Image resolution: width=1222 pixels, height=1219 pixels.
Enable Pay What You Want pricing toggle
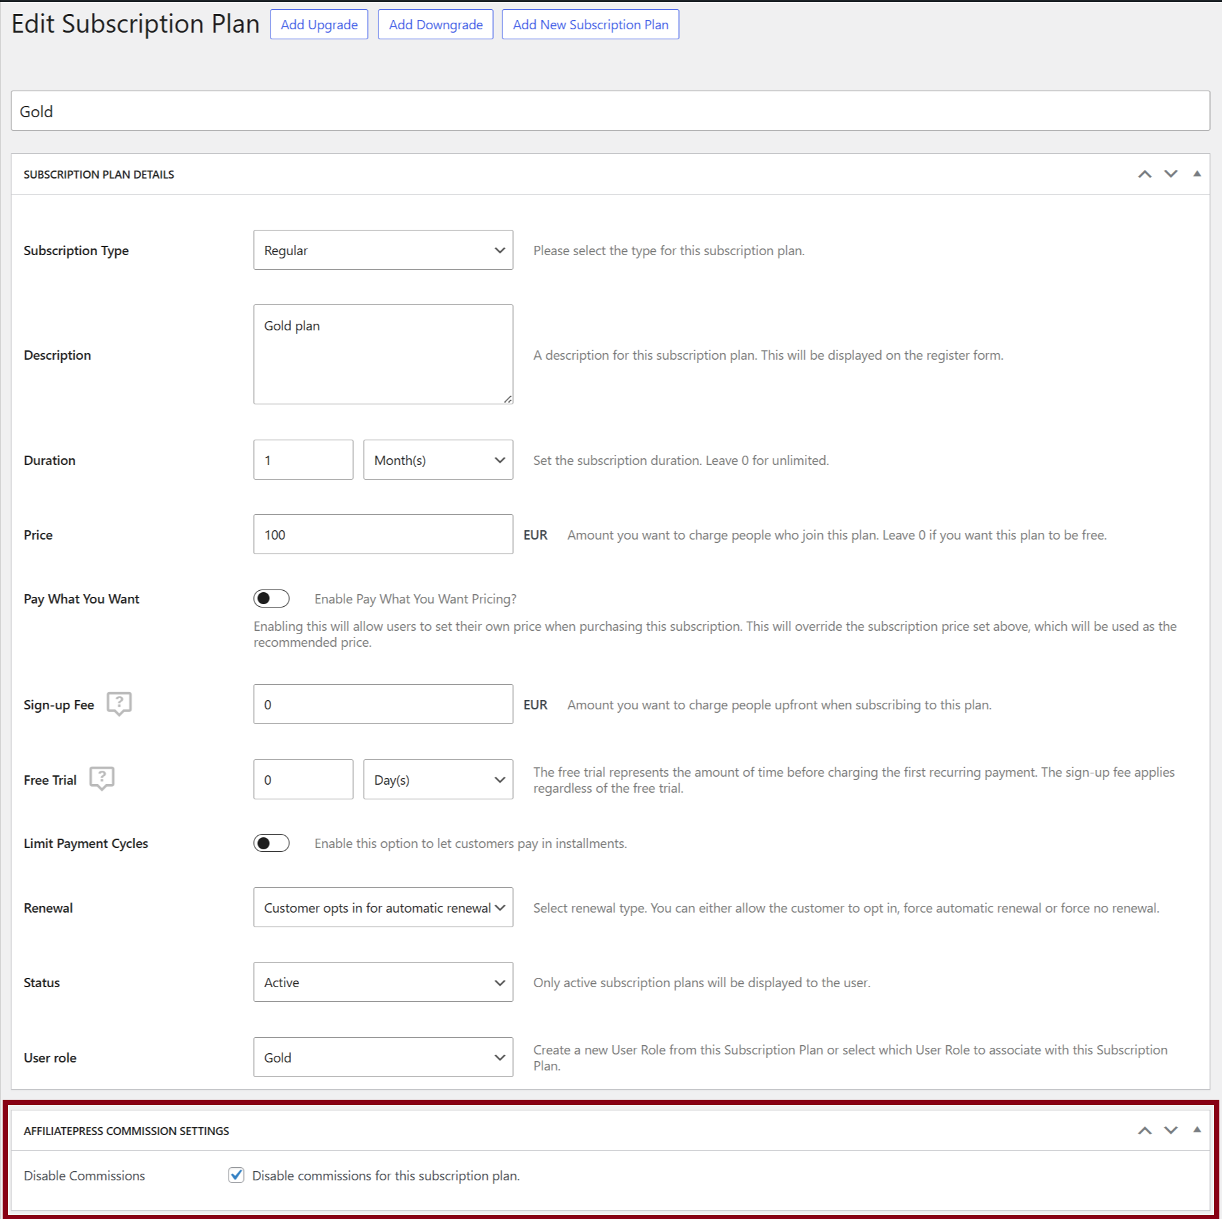pos(271,599)
